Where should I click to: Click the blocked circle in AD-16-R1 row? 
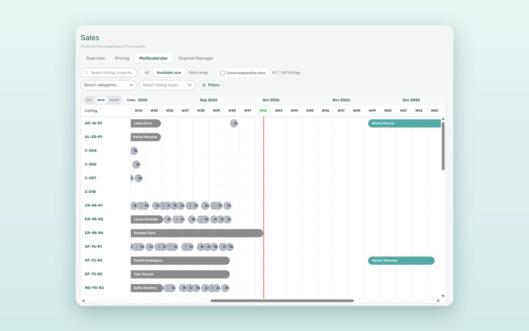click(x=234, y=123)
